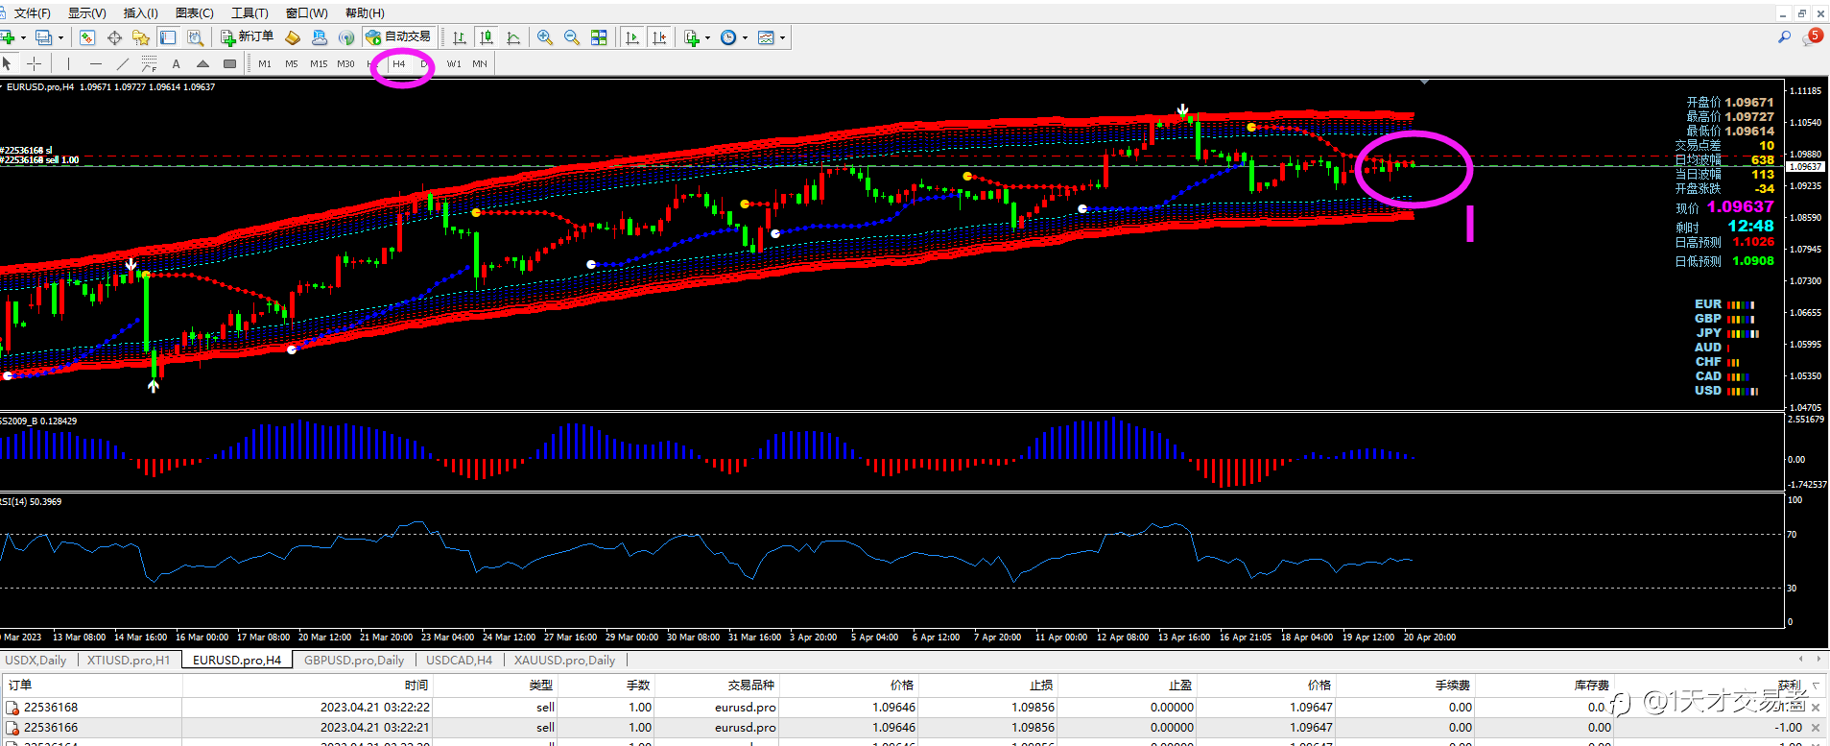Open the 显示(V) menu

(x=87, y=12)
